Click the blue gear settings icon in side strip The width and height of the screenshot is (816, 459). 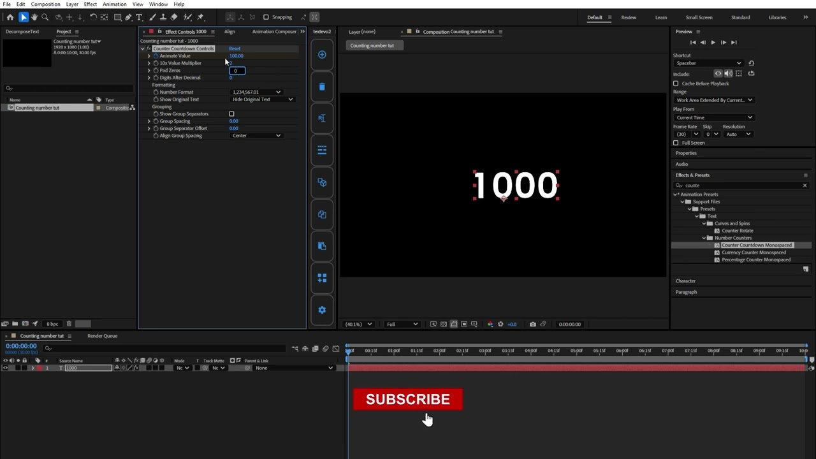pyautogui.click(x=322, y=310)
